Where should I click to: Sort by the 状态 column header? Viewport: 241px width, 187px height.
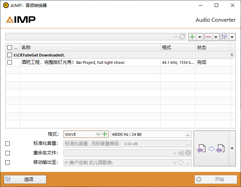click(213, 47)
